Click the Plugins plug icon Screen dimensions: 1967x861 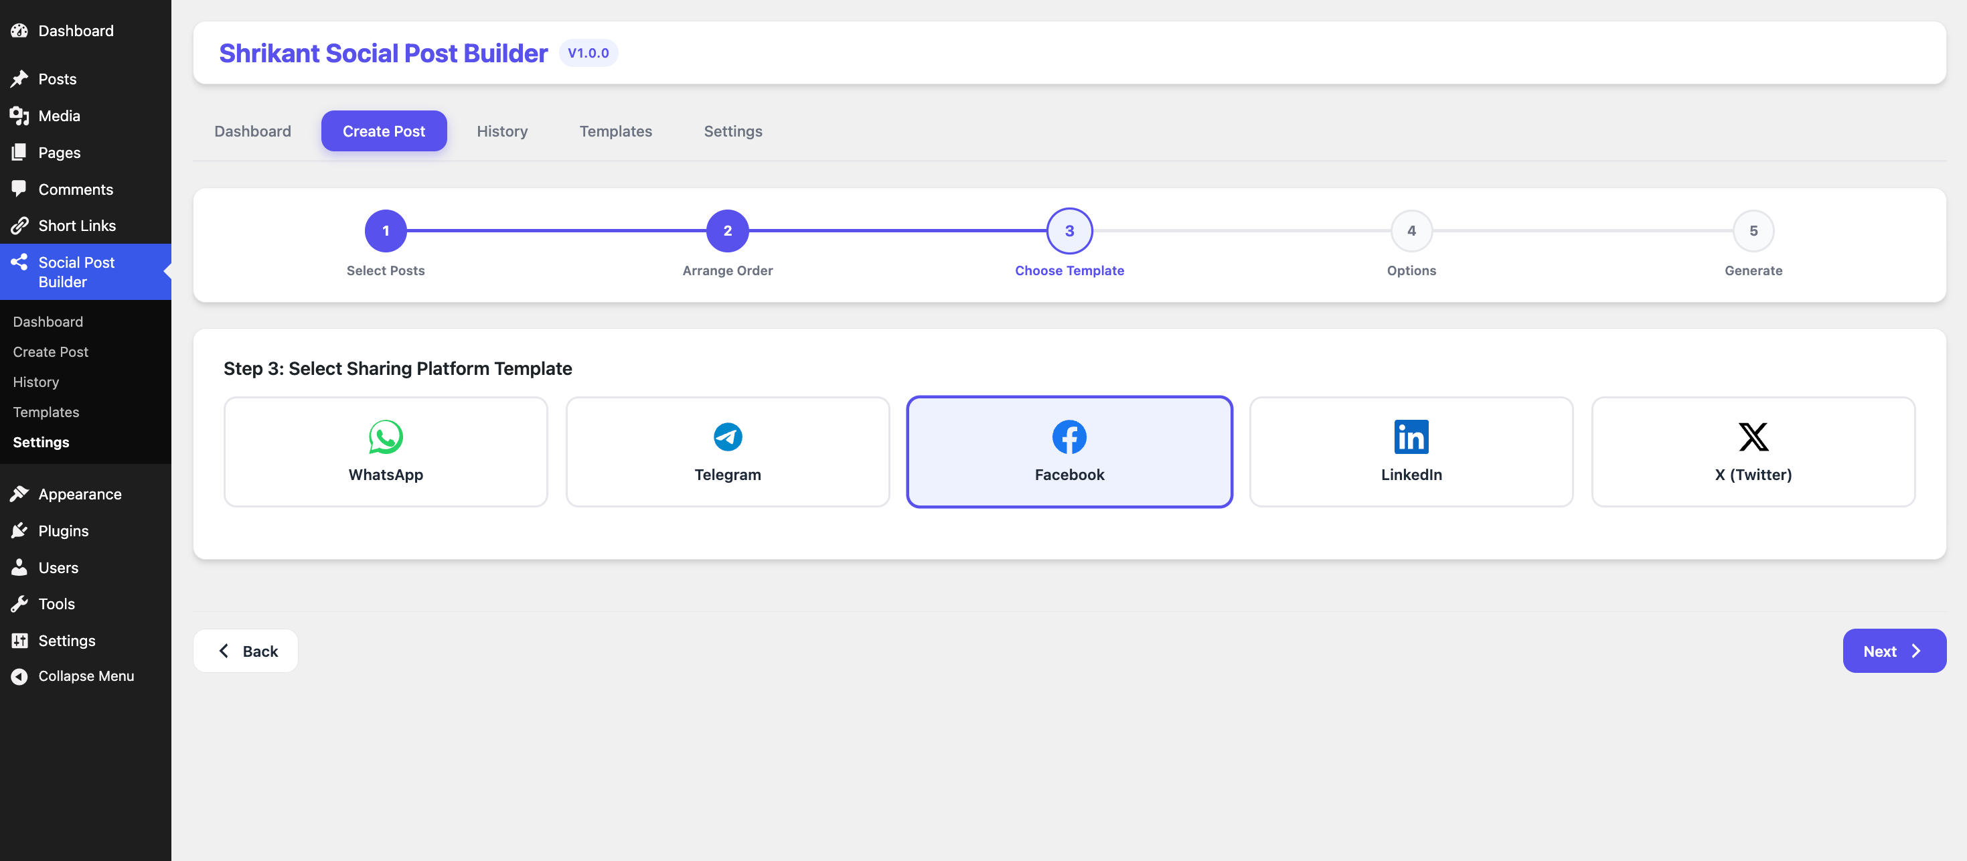(19, 530)
